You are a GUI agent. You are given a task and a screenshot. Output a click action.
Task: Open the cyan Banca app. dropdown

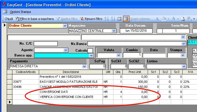click(x=91, y=55)
